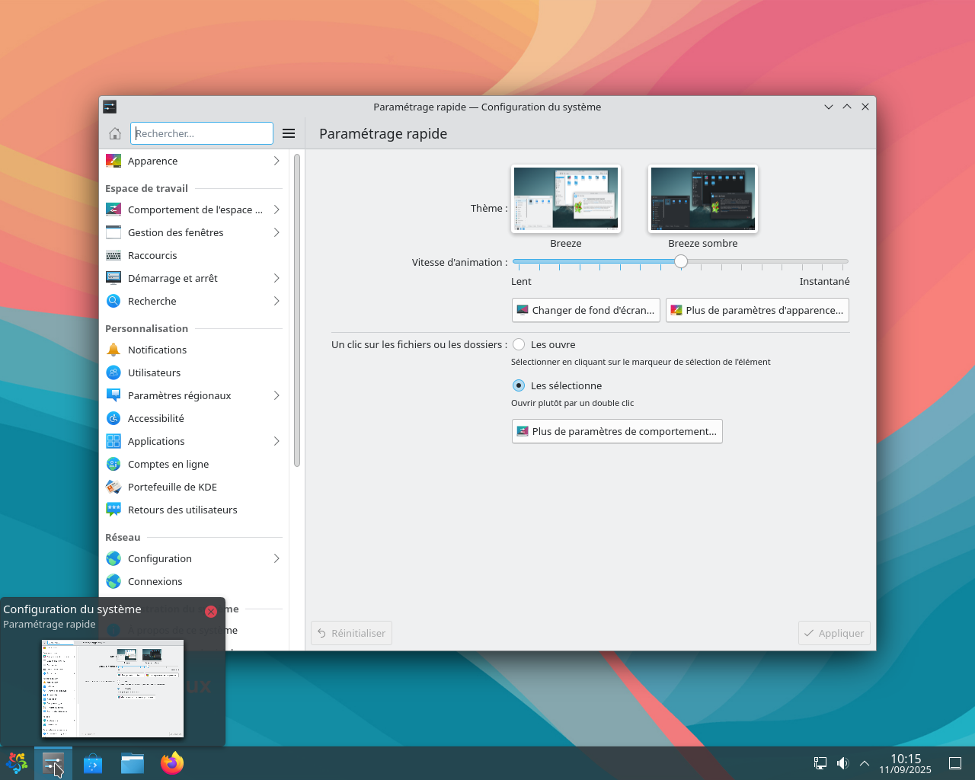
Task: Click 'Plus de paramètres de comportement...' button
Action: click(x=617, y=431)
